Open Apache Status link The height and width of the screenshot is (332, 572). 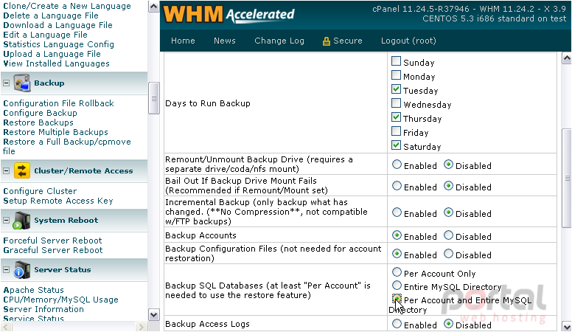click(x=34, y=290)
